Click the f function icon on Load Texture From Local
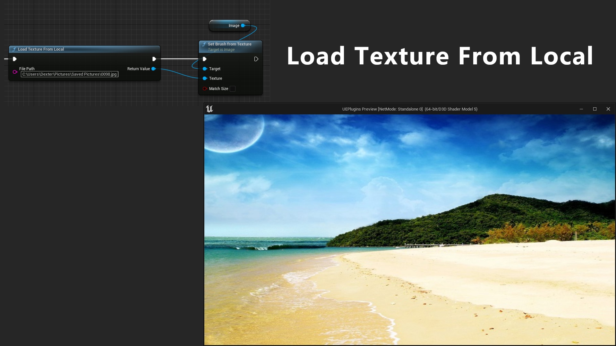This screenshot has width=616, height=346. tap(14, 49)
